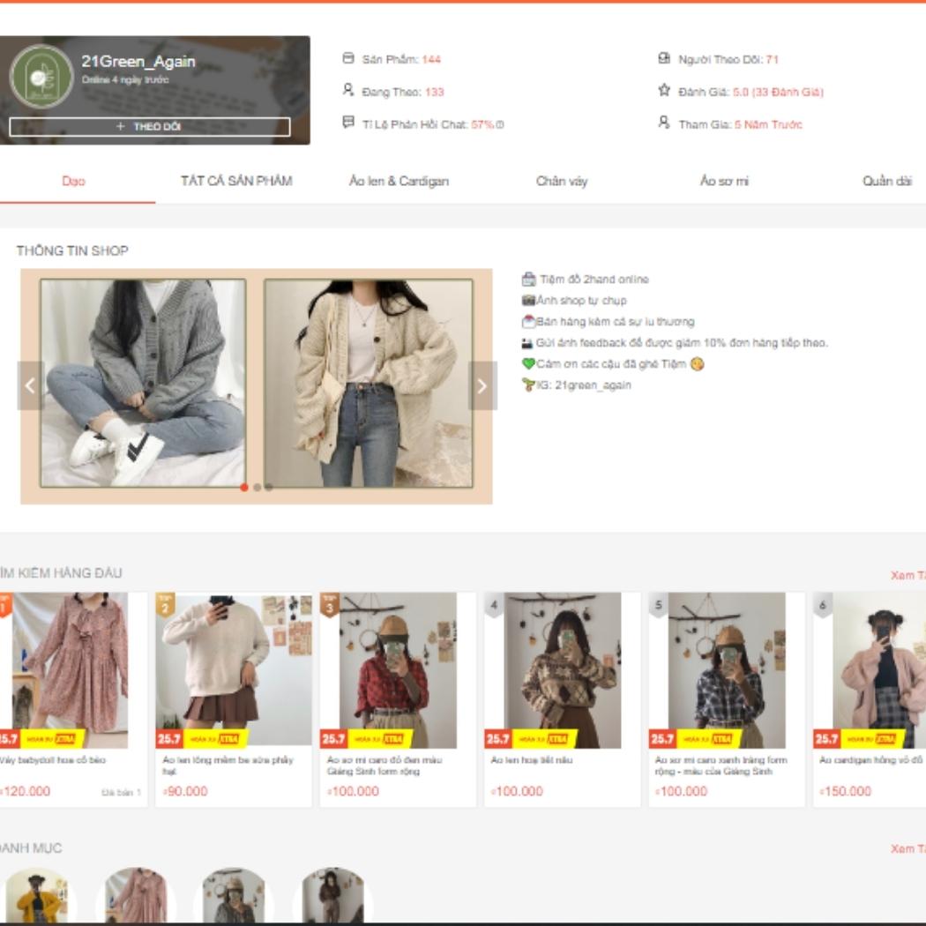The width and height of the screenshot is (926, 926).
Task: Click the 25.7 sale badge on brown sweater
Action: point(498,739)
